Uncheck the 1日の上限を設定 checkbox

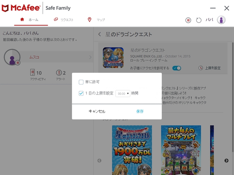[x=81, y=93]
